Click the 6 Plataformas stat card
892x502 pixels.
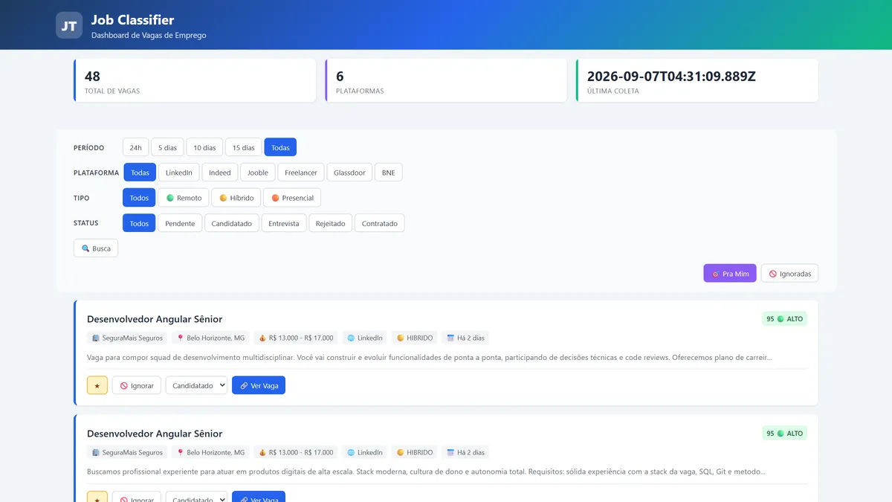[x=446, y=80]
